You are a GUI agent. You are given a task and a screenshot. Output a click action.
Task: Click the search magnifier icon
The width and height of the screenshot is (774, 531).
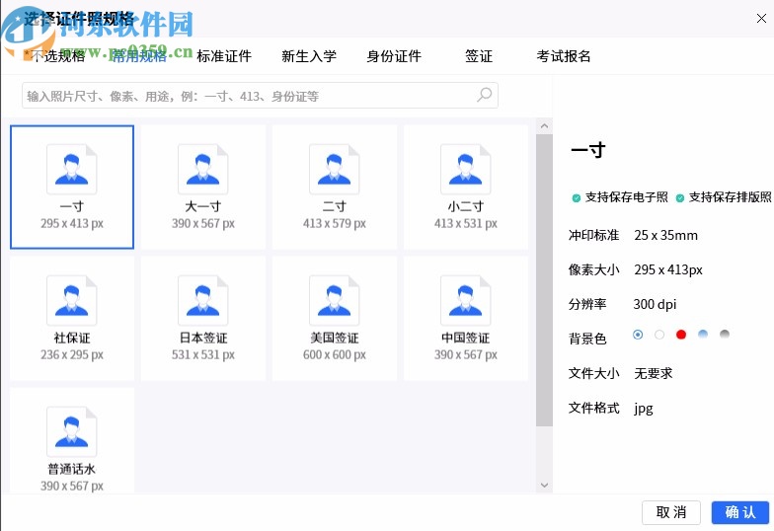click(x=484, y=95)
